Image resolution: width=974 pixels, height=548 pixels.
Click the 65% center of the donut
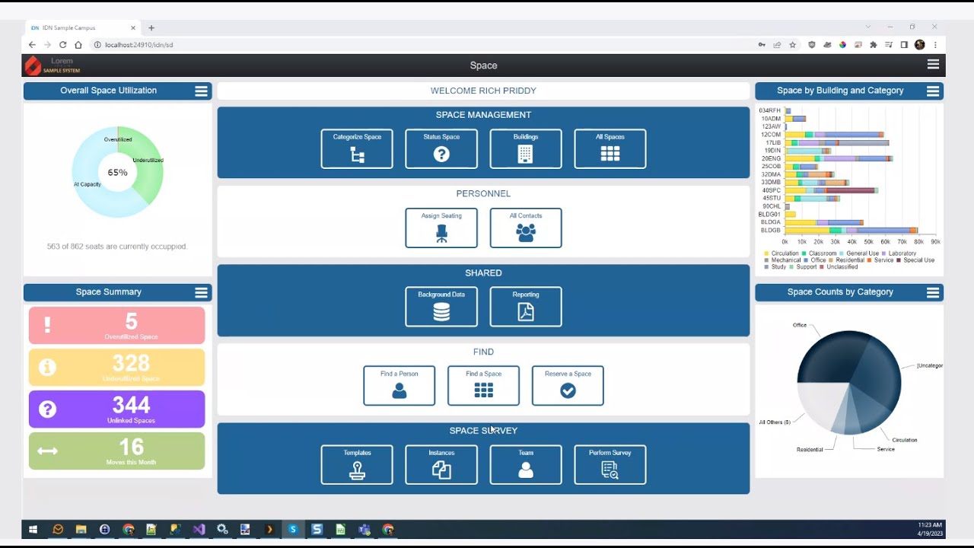[x=117, y=173]
